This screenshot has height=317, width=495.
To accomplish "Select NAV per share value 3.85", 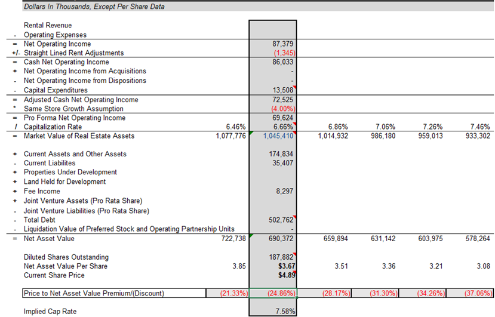I will pyautogui.click(x=239, y=266).
